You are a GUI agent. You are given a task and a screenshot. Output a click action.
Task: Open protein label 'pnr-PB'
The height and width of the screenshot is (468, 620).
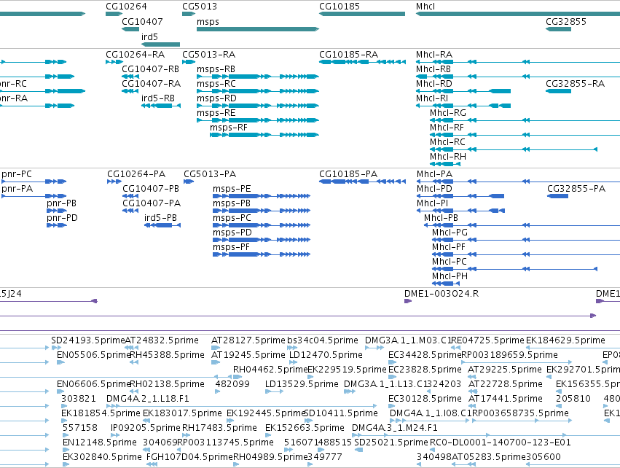pos(61,203)
